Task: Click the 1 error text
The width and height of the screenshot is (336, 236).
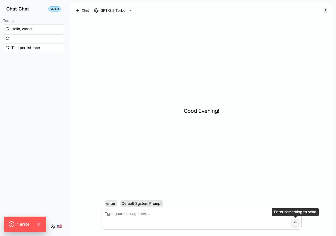Action: [23, 224]
